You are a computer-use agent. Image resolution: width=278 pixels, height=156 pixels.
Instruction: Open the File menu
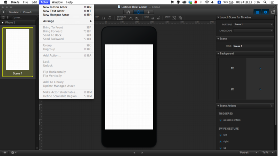coord(25,2)
